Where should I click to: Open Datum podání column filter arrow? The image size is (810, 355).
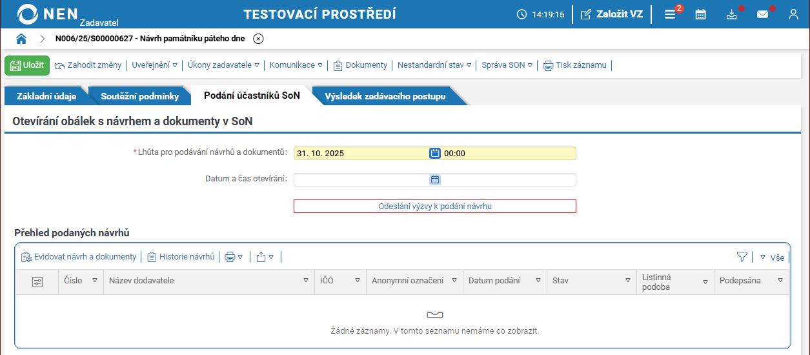pos(538,281)
